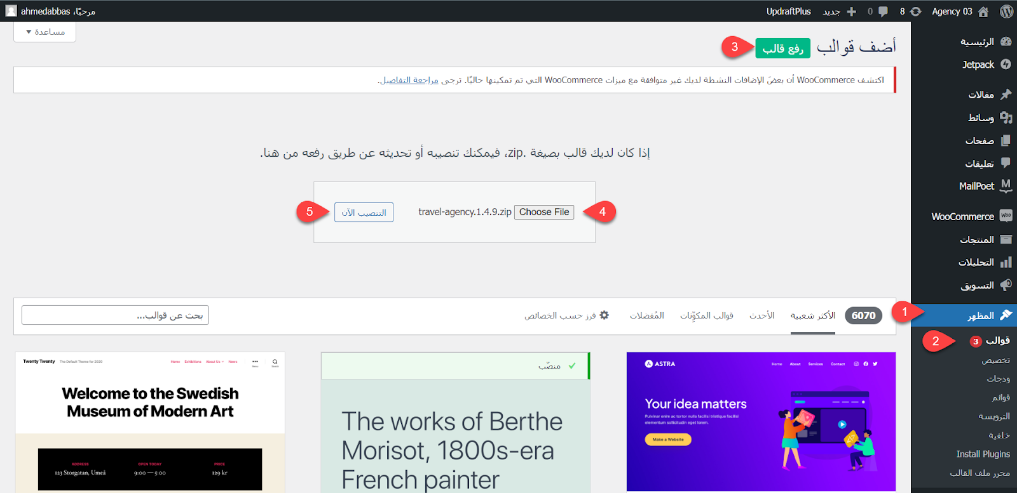Switch to the قوالب المكوّنات tab
Viewport: 1017px width, 493px height.
pyautogui.click(x=707, y=315)
